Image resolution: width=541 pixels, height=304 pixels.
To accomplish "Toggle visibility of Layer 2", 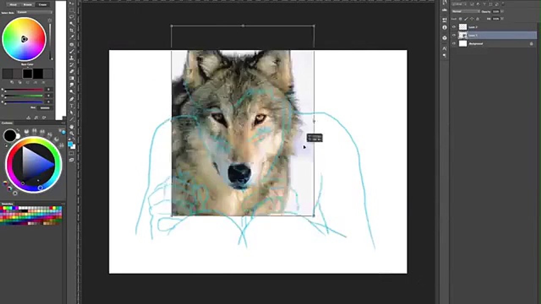I will click(x=454, y=27).
